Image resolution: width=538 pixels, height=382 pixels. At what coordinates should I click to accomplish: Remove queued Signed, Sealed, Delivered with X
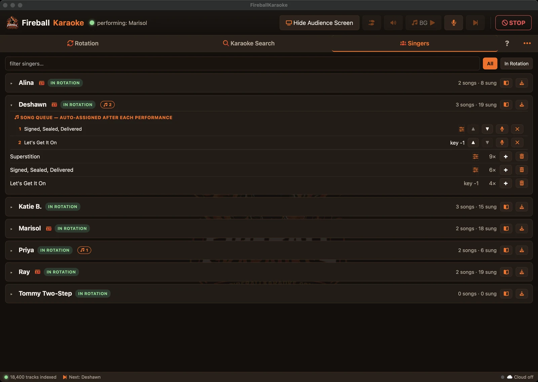[517, 129]
